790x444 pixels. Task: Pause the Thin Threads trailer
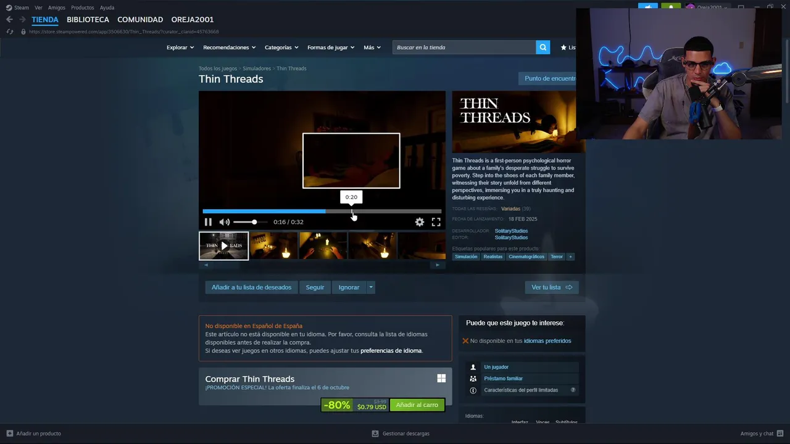pyautogui.click(x=208, y=222)
